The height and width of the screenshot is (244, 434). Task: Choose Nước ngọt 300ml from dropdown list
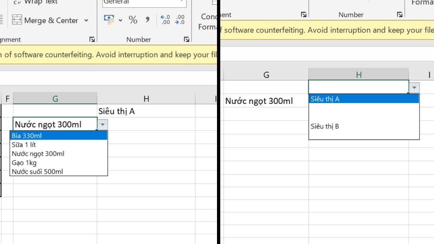59,154
